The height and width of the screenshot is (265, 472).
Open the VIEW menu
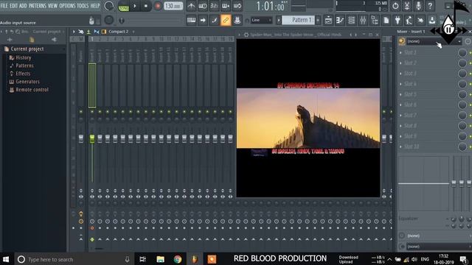pyautogui.click(x=52, y=6)
